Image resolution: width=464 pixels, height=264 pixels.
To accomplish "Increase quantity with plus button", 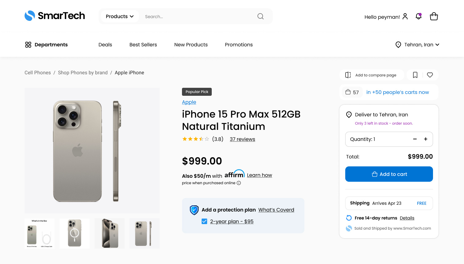I will click(x=426, y=139).
